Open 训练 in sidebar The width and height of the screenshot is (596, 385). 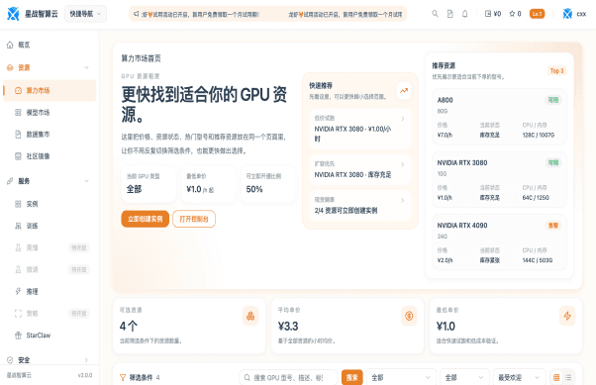coord(50,226)
